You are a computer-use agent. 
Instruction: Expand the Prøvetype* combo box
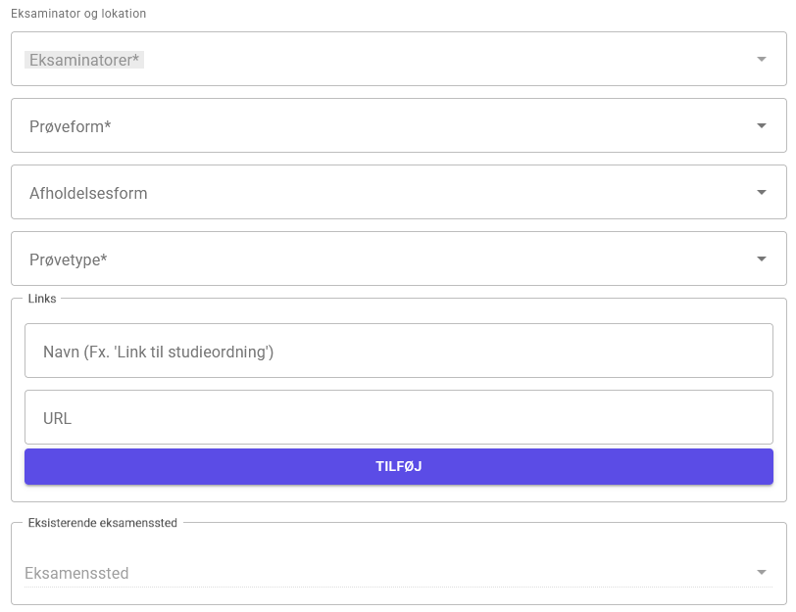tap(392, 259)
